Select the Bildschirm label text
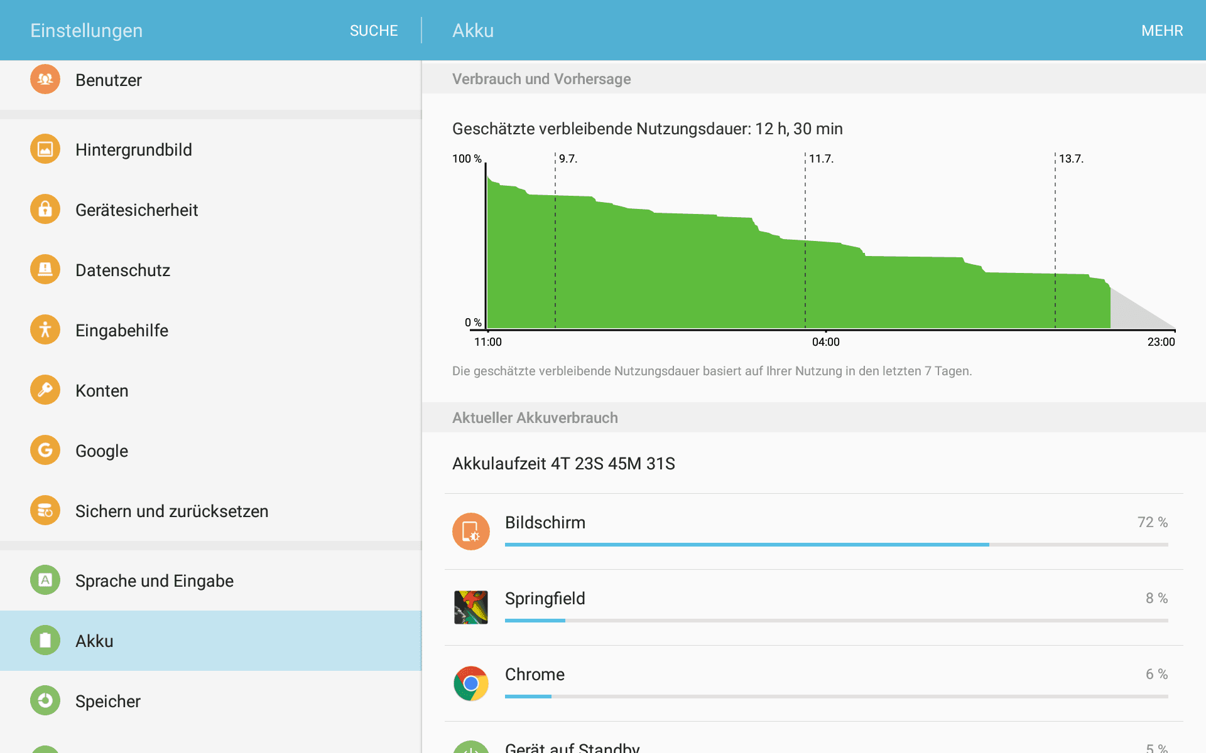Screen dimensions: 1206x753 (545, 523)
